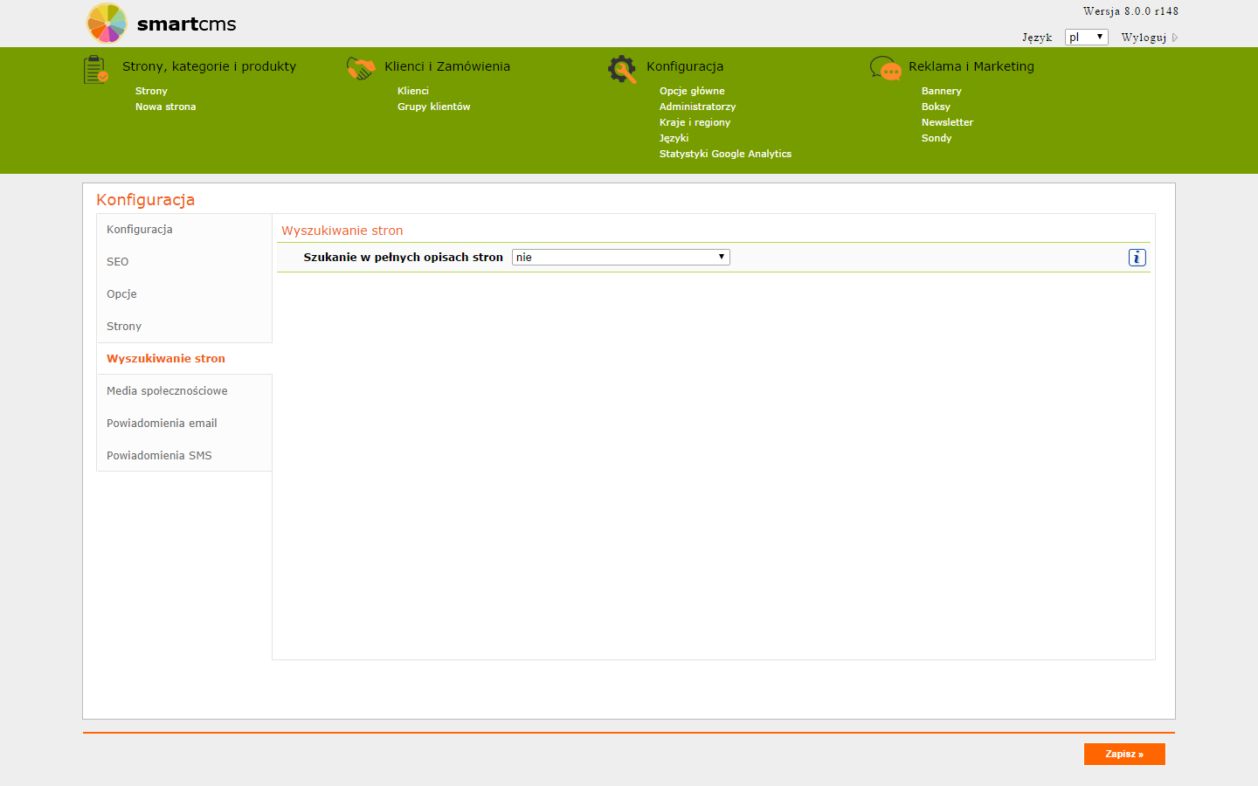
Task: Select the Wyszukiwanie stron sidebar tab
Action: [184, 359]
